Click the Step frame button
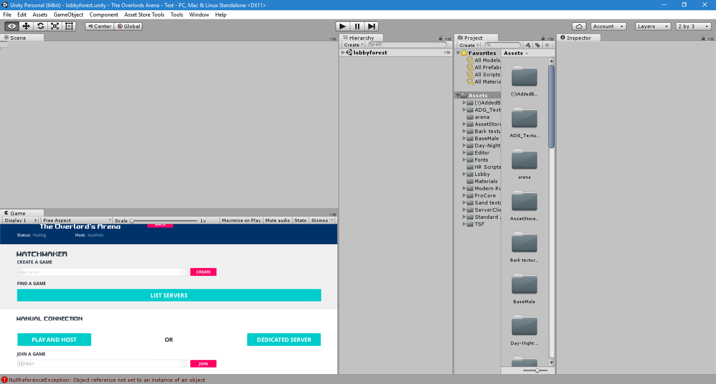Viewport: 716px width, 384px height. pyautogui.click(x=371, y=26)
